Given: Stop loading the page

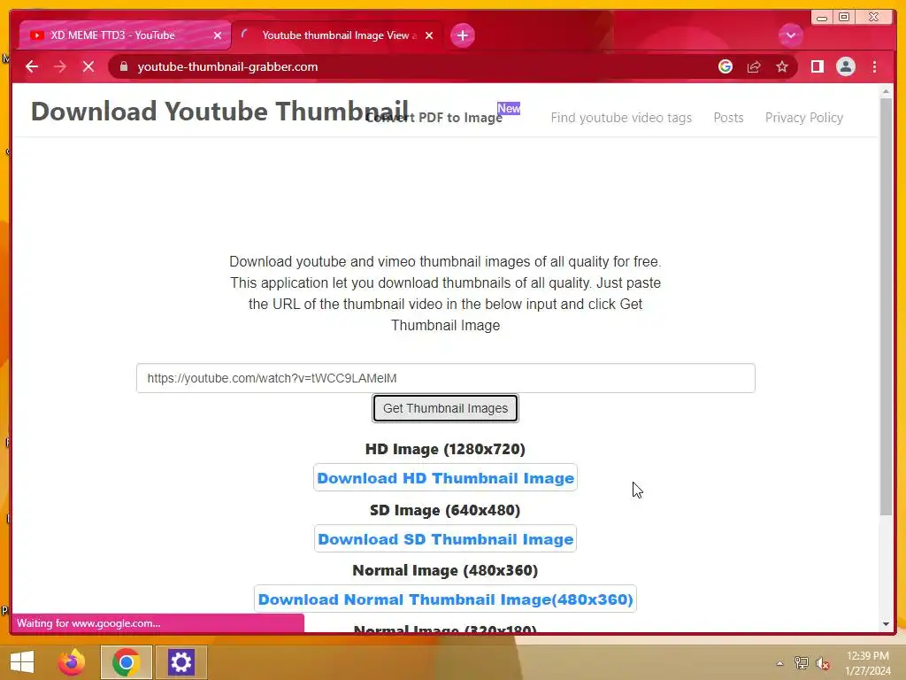Looking at the screenshot, I should [88, 66].
